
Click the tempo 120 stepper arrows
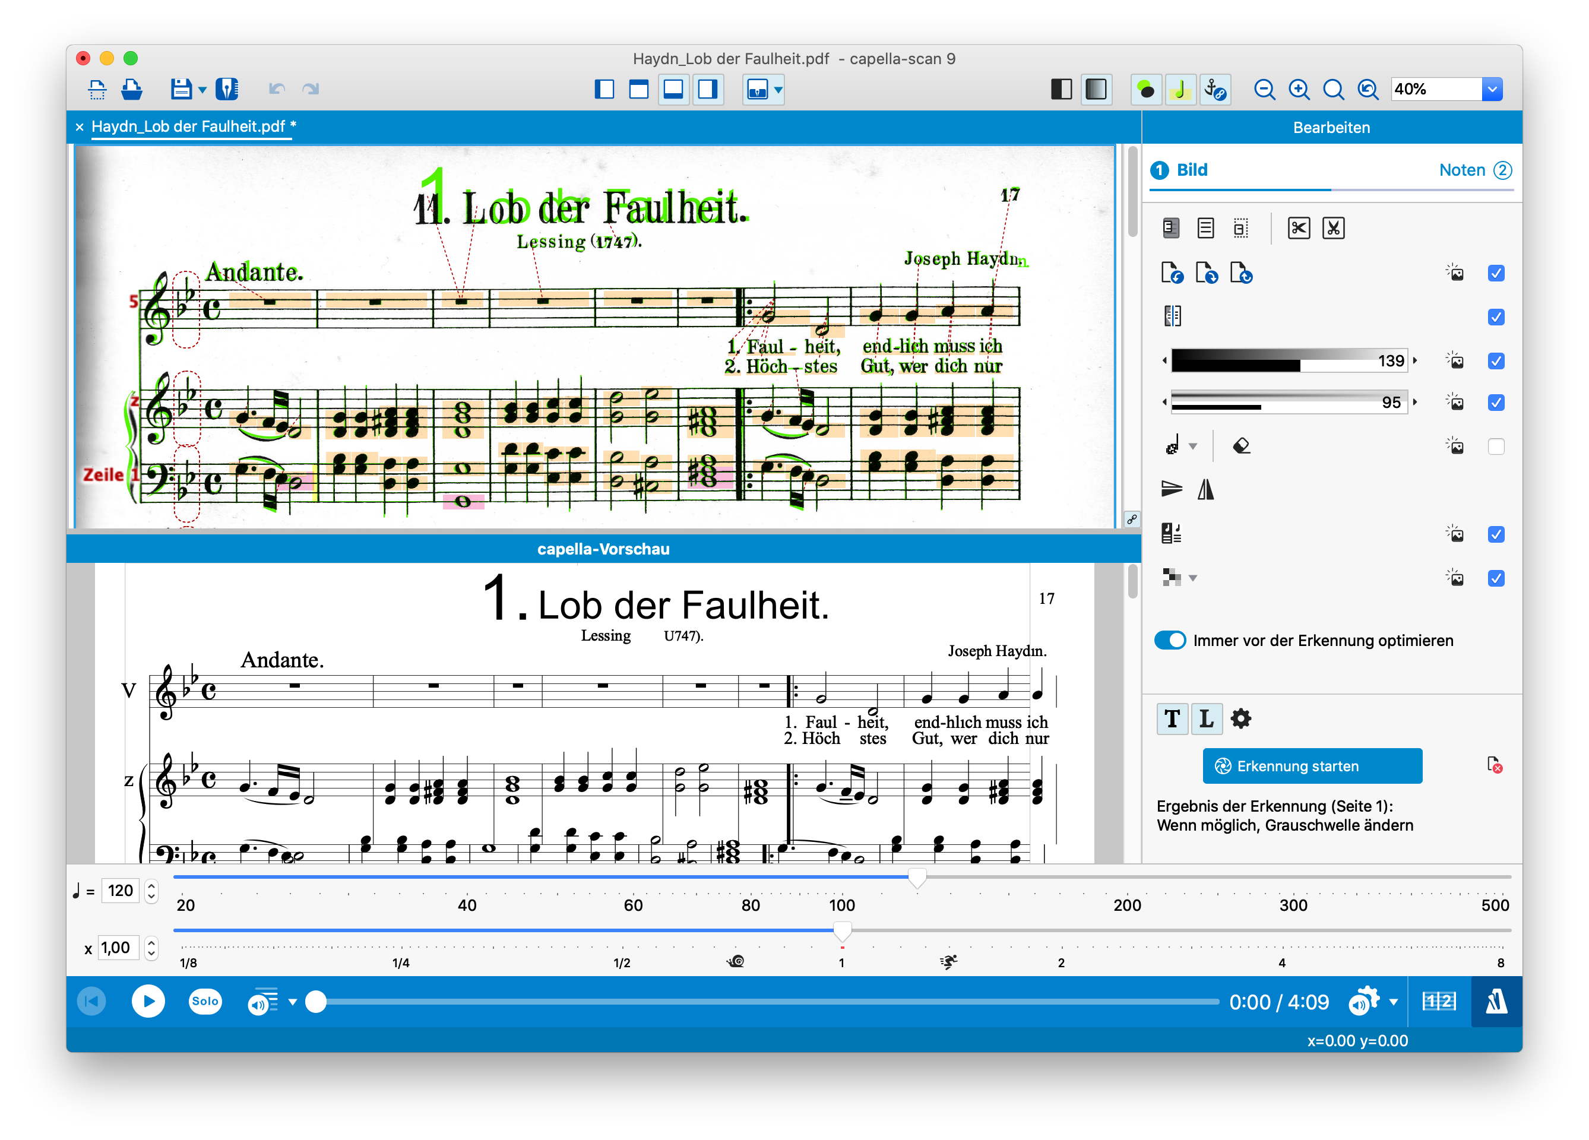tap(151, 891)
